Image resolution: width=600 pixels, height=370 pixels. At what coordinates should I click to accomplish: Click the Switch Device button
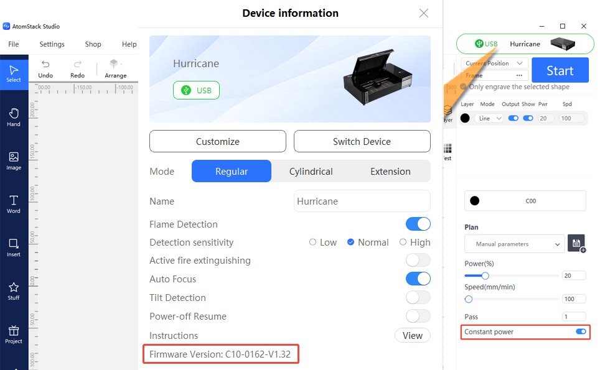click(362, 141)
